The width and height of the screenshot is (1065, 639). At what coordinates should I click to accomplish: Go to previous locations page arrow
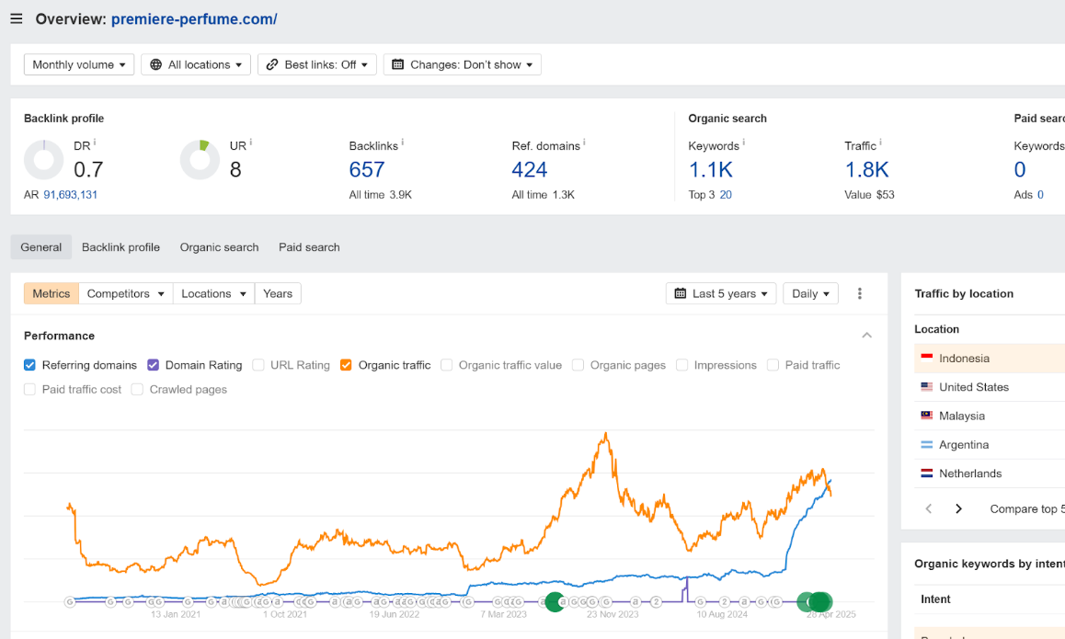[929, 508]
